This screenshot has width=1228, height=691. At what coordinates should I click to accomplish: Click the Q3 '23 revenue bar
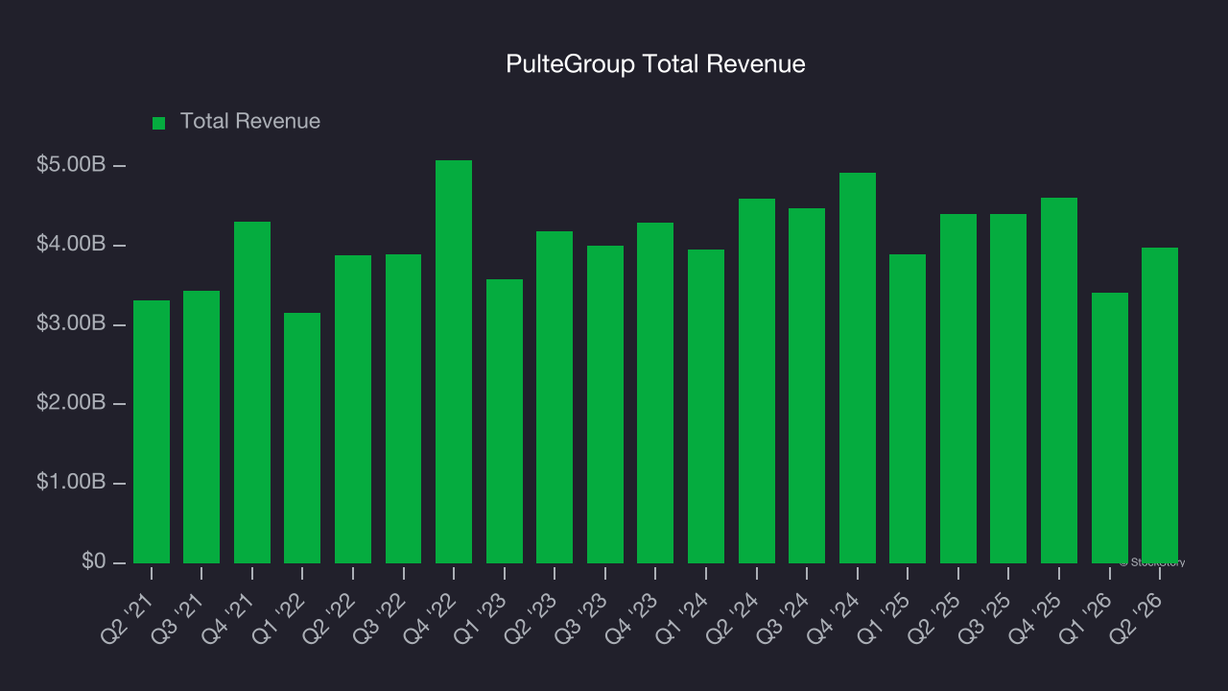coord(605,404)
